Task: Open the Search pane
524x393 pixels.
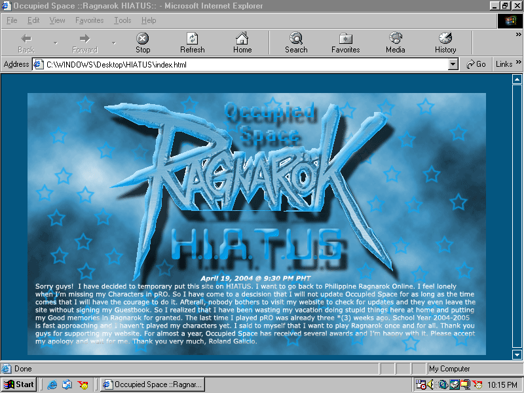Action: coord(296,43)
